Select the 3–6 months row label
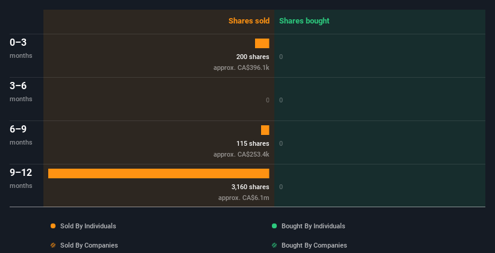The width and height of the screenshot is (495, 253). [18, 86]
